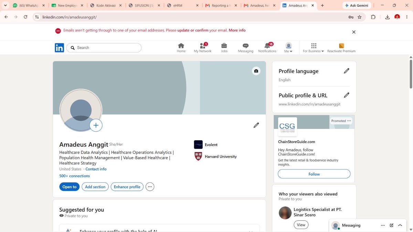Open the password key icon in address bar
413x232 pixels.
click(351, 17)
